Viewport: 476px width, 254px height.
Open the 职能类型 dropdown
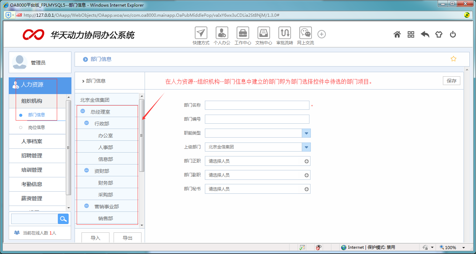pyautogui.click(x=306, y=133)
